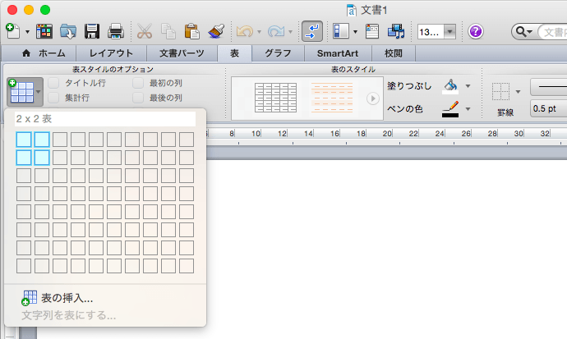
Task: Click the 罫線 borders icon
Action: [x=500, y=91]
